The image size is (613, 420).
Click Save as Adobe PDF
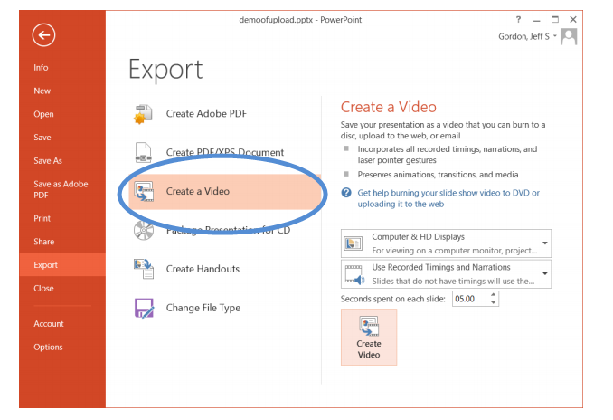click(x=61, y=189)
